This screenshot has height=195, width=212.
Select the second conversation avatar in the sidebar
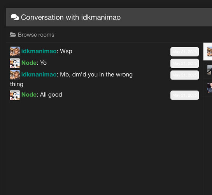[x=210, y=69]
